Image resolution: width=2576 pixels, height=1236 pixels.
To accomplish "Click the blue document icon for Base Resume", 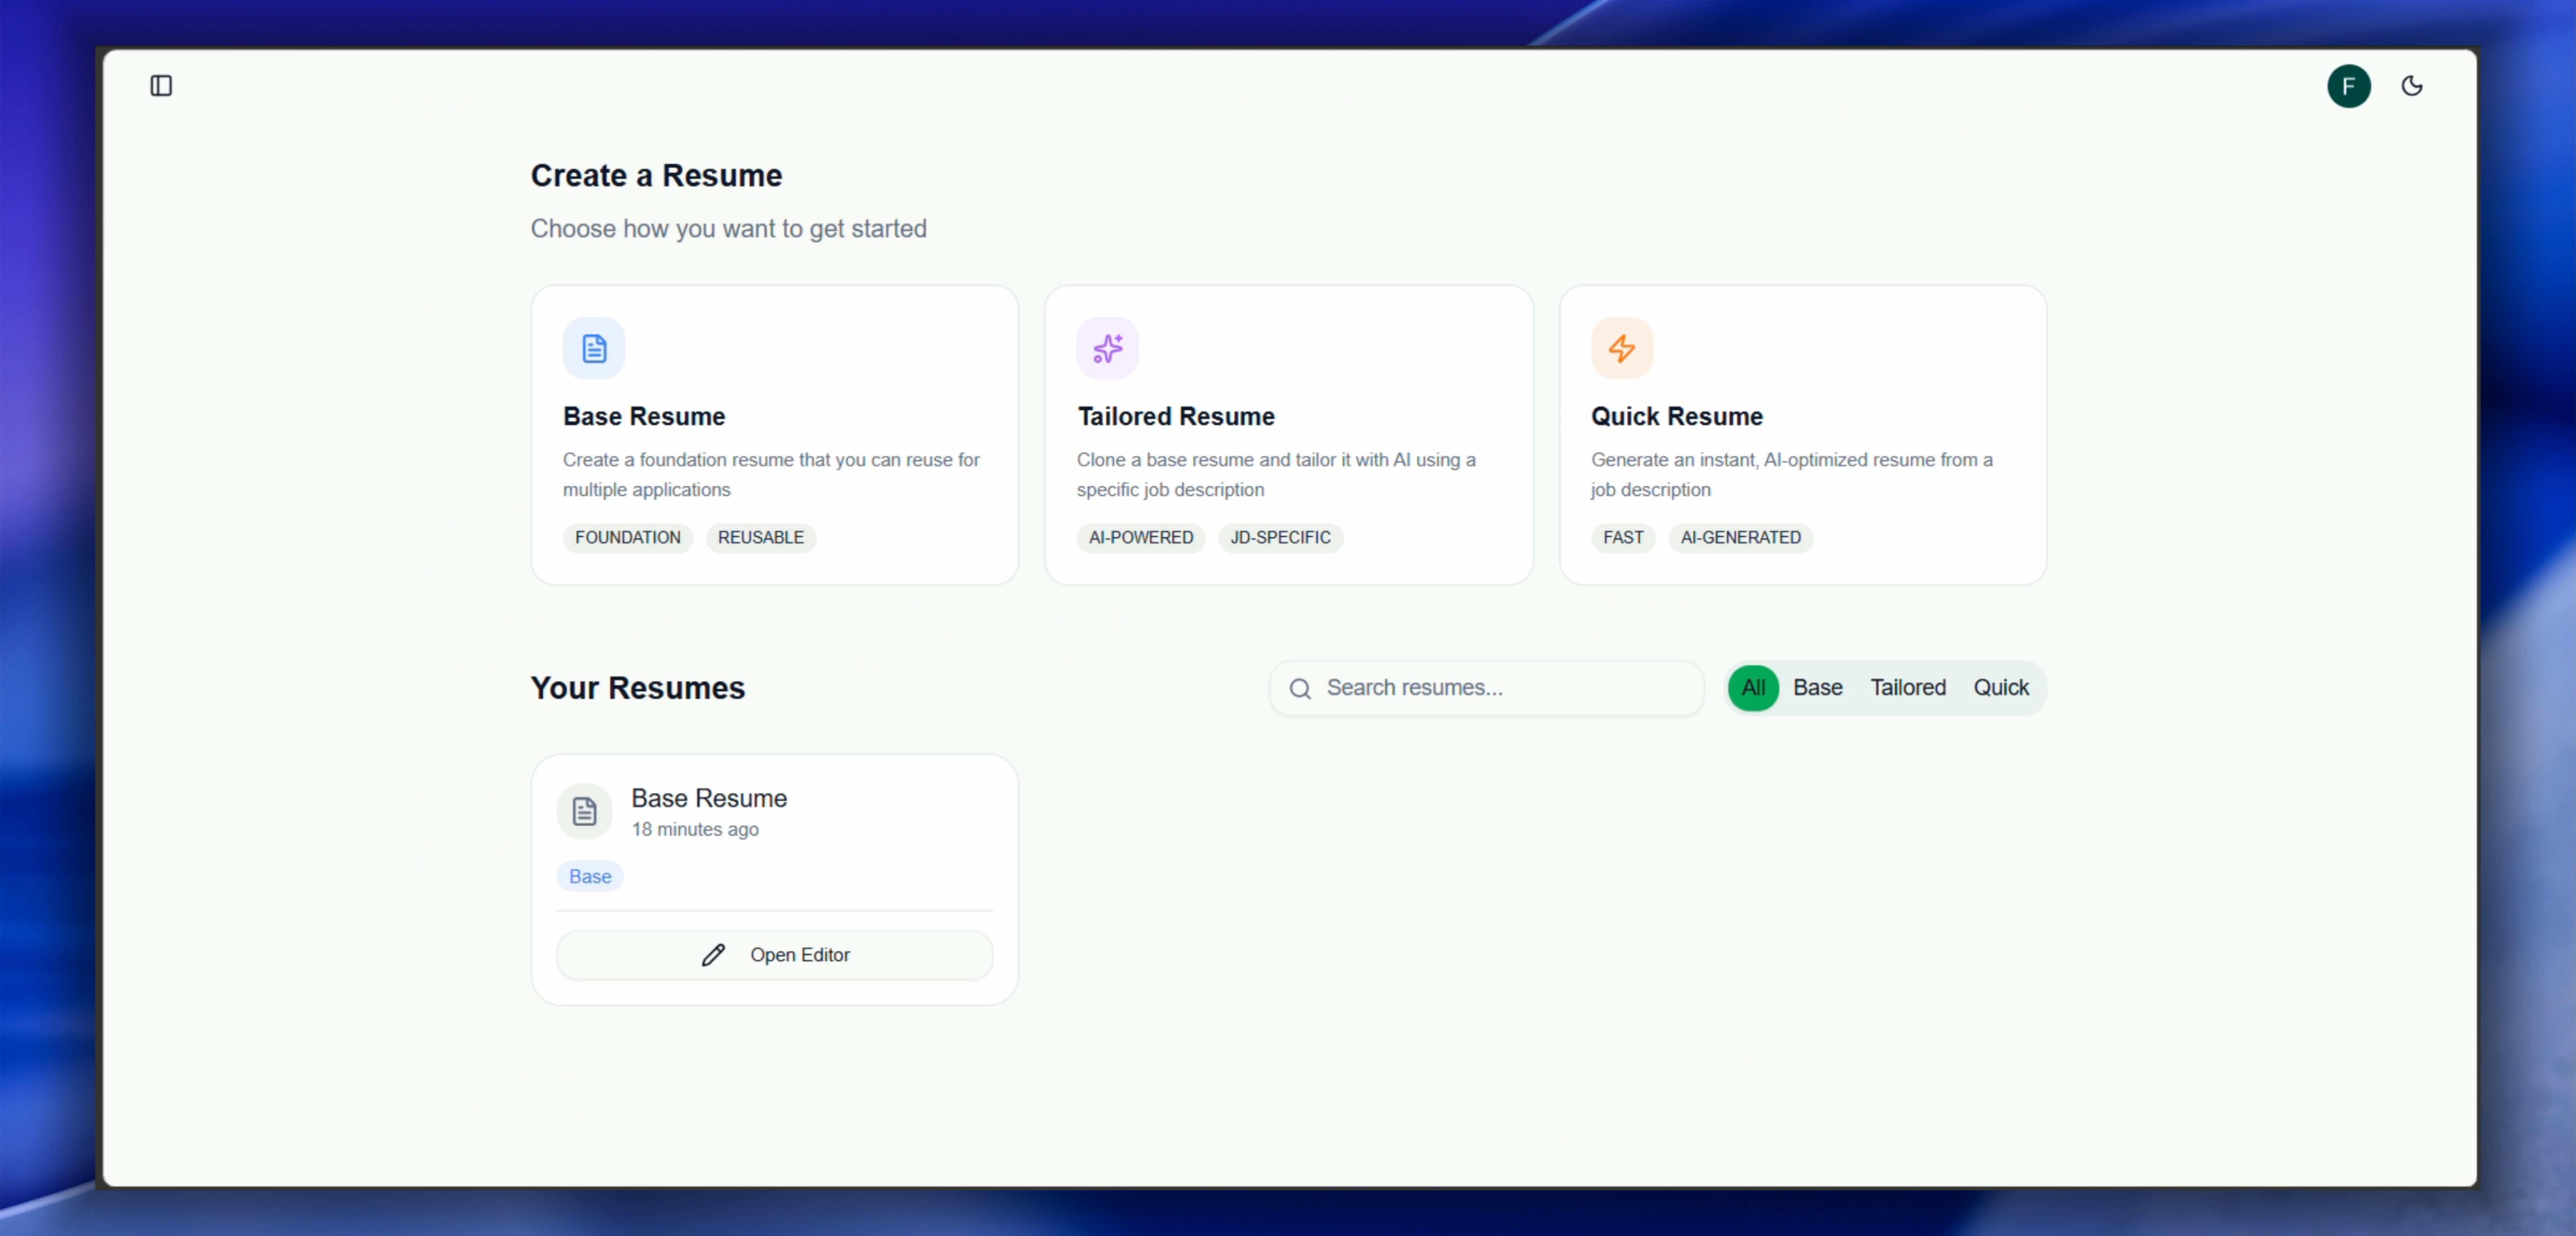I will [594, 348].
